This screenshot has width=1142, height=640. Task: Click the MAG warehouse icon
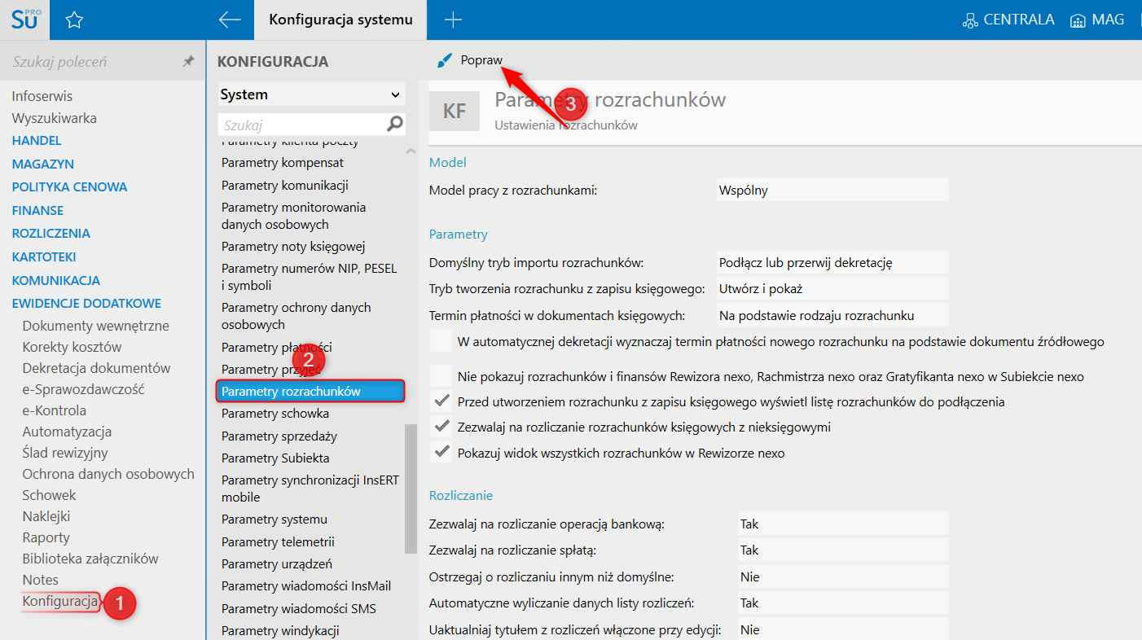click(1078, 20)
